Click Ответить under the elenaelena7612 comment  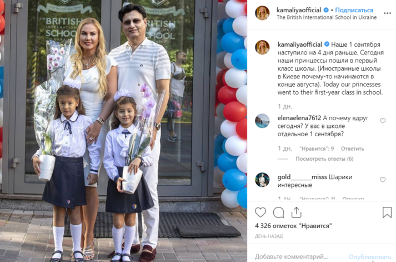(352, 149)
